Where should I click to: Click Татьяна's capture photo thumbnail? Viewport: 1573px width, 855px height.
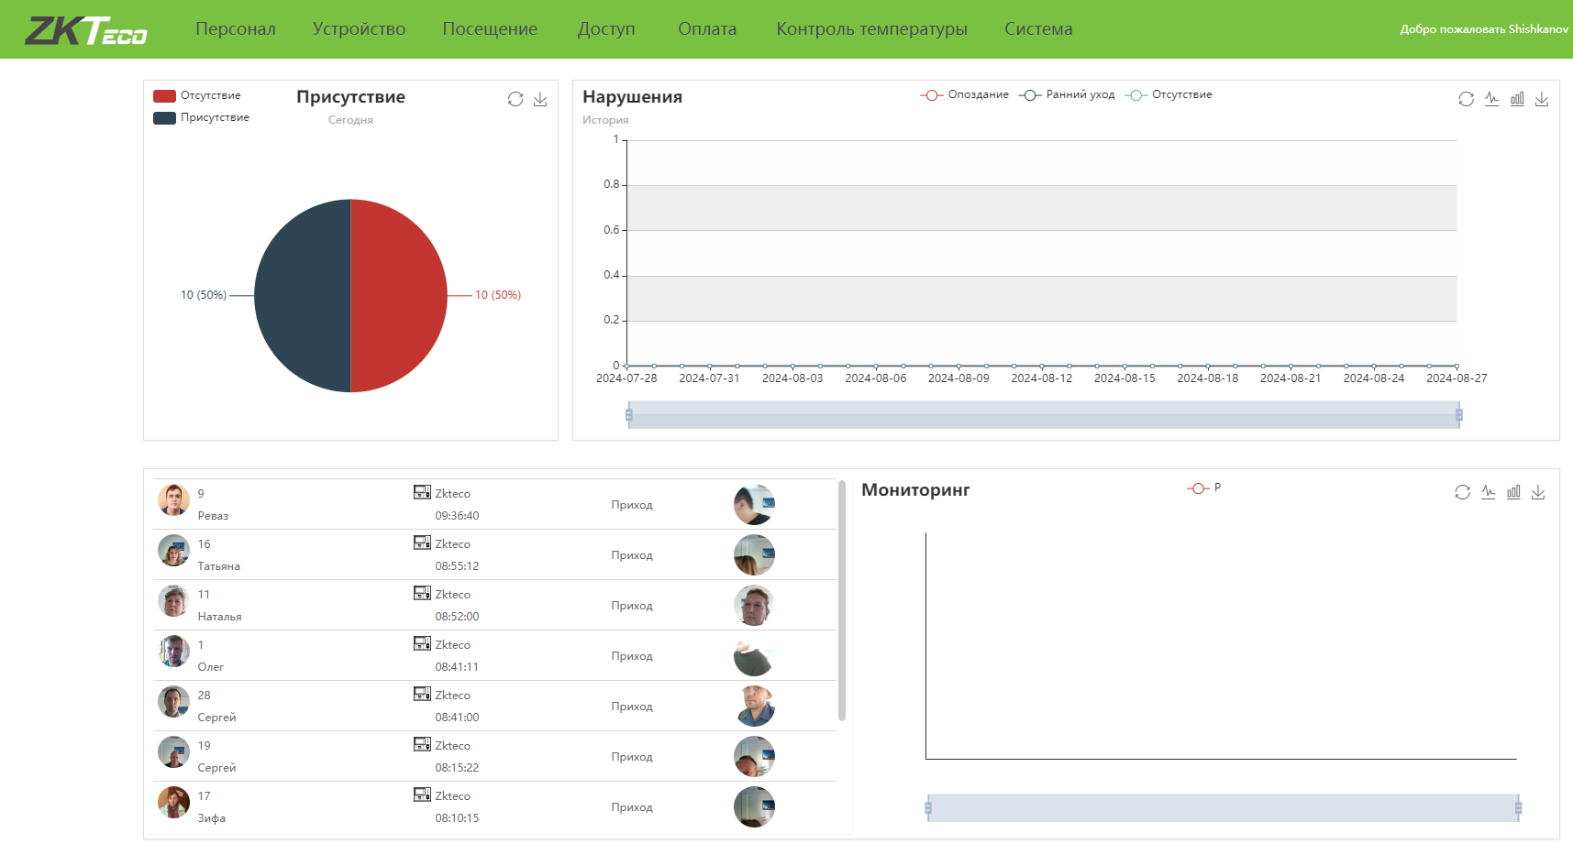pos(754,555)
